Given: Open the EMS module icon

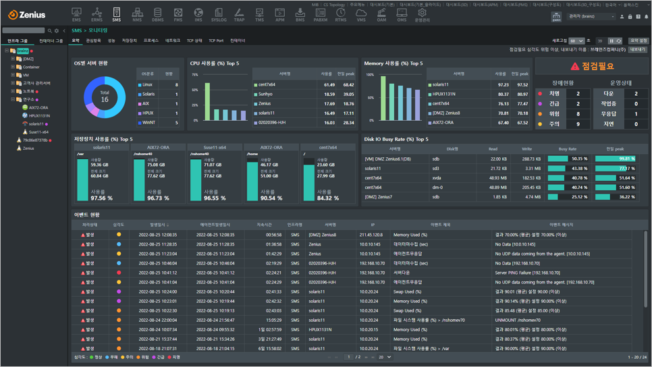Looking at the screenshot, I should click(x=76, y=15).
